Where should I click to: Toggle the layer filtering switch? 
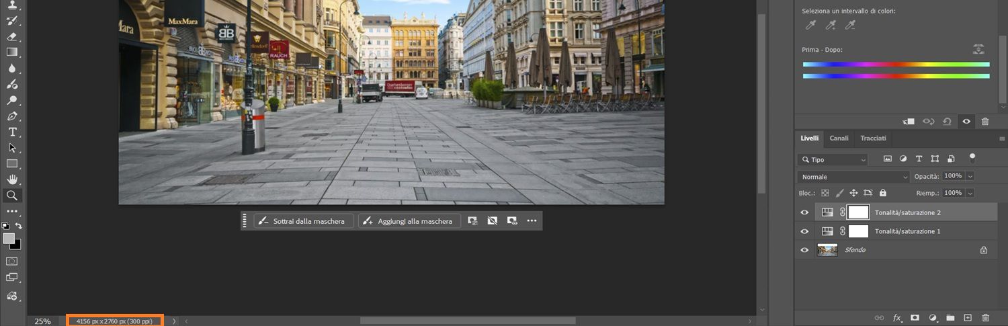(x=972, y=158)
